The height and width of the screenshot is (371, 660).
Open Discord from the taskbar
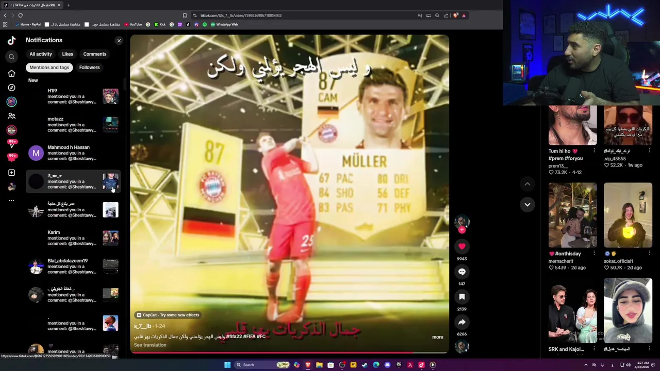[387, 365]
